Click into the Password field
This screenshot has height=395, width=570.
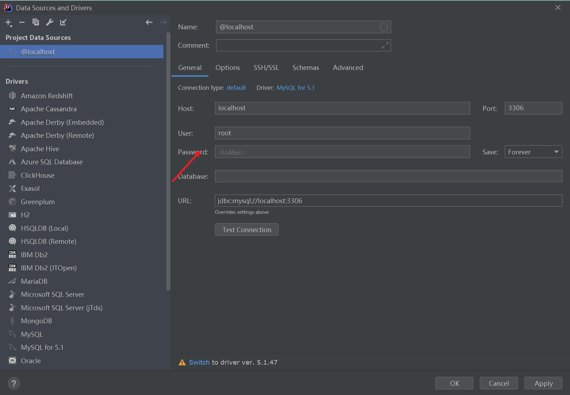(342, 152)
